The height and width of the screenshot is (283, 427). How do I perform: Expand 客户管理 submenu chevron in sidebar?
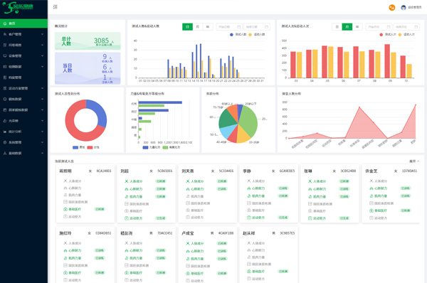coord(42,34)
